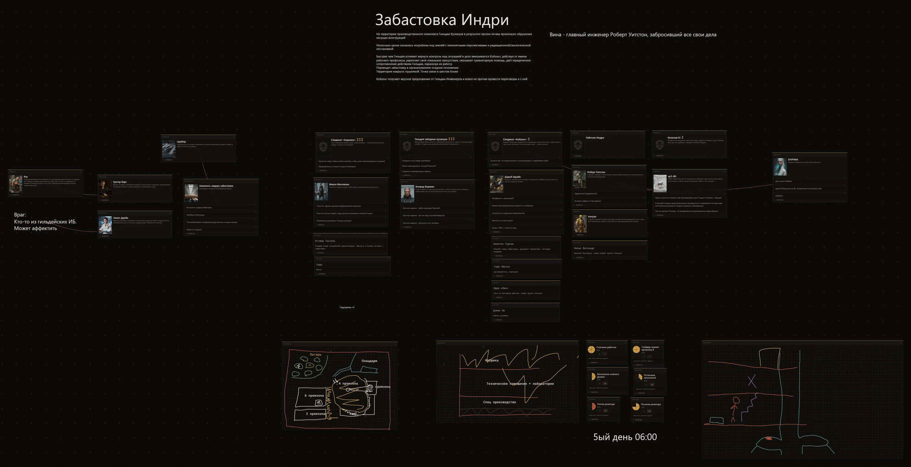Increase the Утечка реактора counter by one
Image resolution: width=911 pixels, height=467 pixels.
[606, 411]
